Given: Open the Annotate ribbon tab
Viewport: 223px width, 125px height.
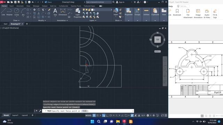Looking at the screenshot, I should coord(20,6).
